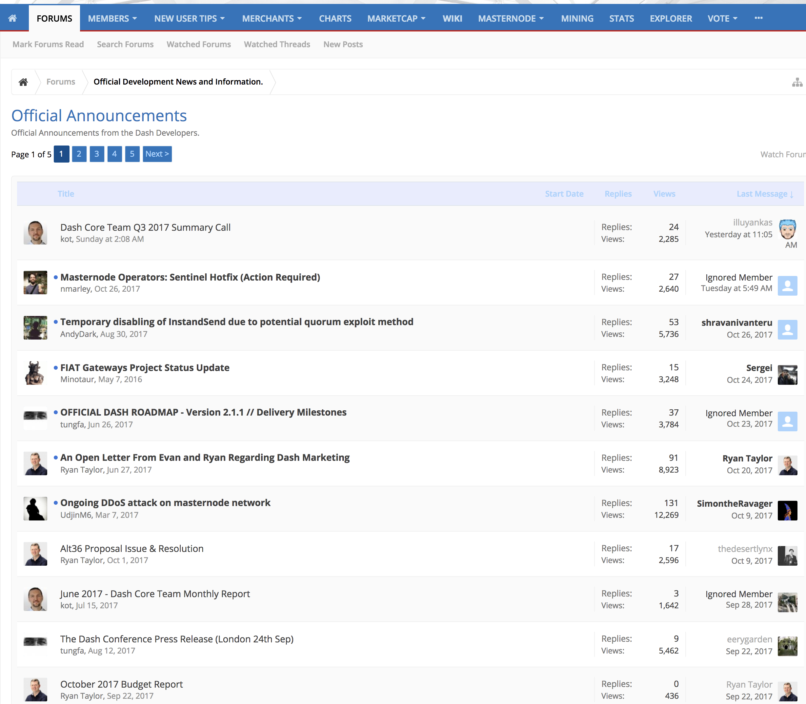The image size is (806, 704).
Task: Open Open Letter From Evan and Ryan thread
Action: pos(205,458)
